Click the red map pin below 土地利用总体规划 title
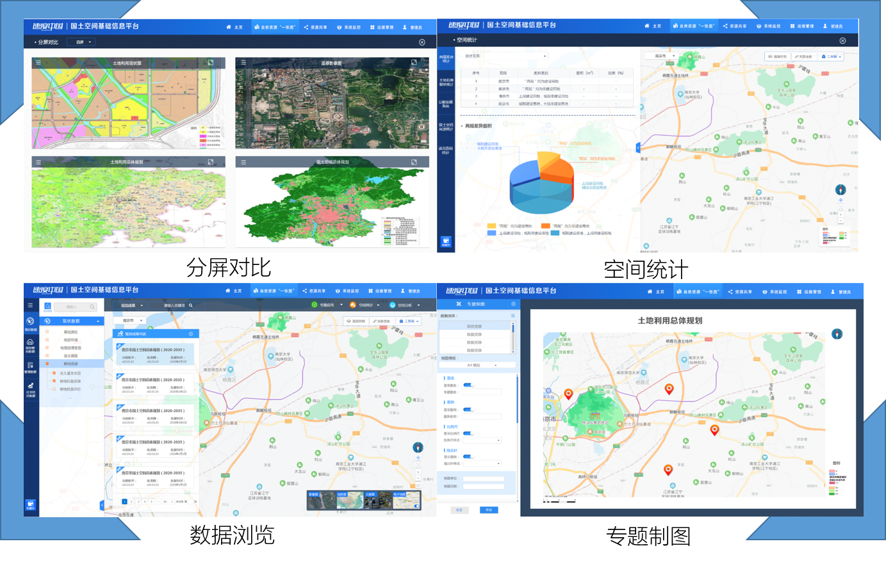886x562 pixels. tap(669, 389)
